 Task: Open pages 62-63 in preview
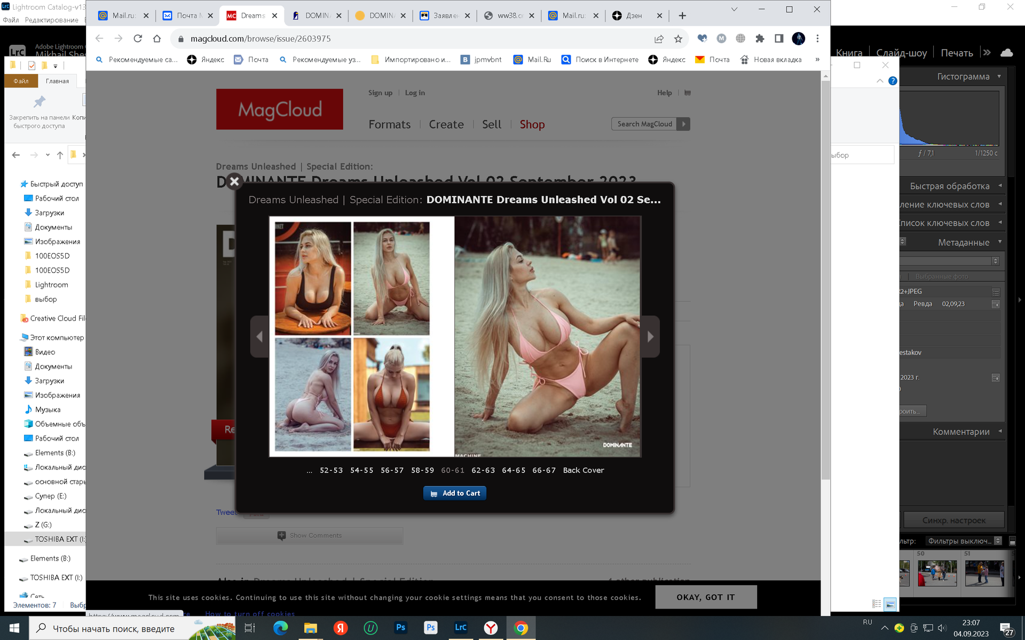click(483, 470)
